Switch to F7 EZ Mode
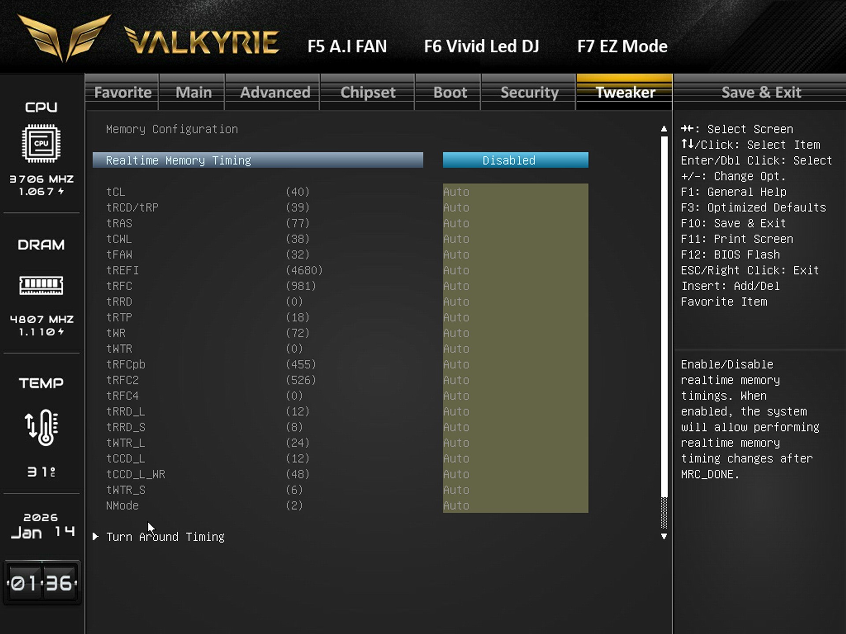This screenshot has width=846, height=634. click(x=622, y=46)
